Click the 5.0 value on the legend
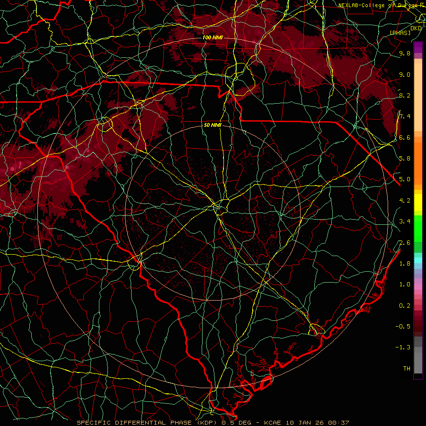The width and height of the screenshot is (426, 426). coord(405,179)
